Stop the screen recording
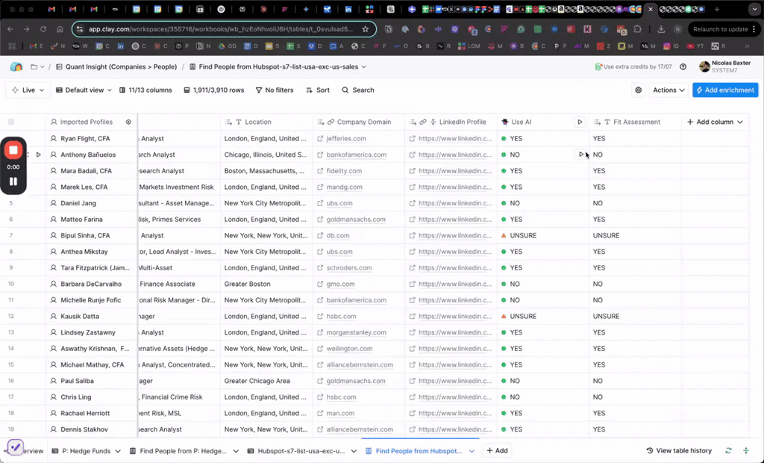This screenshot has height=463, width=764. 13,150
